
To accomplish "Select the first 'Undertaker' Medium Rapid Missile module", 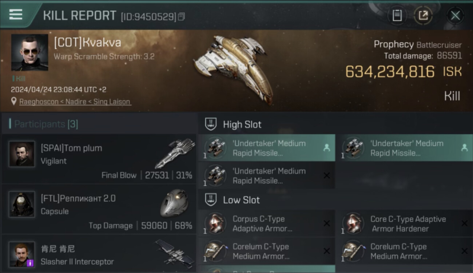I will (x=267, y=148).
